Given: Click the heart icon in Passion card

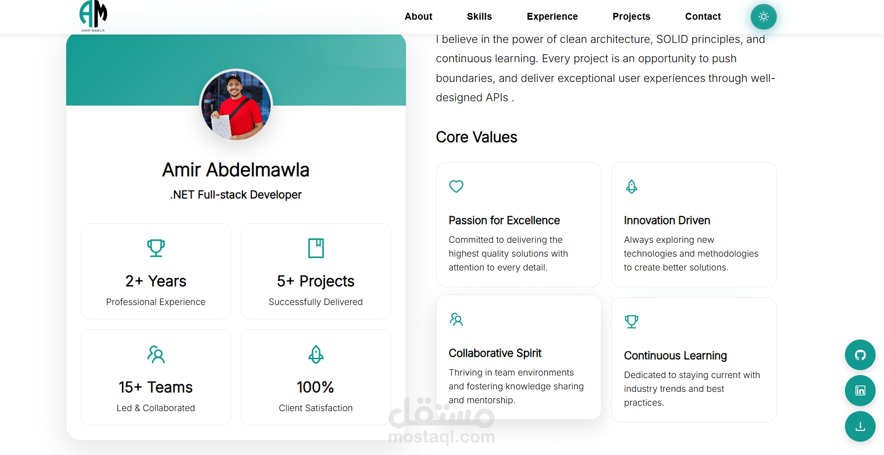Looking at the screenshot, I should tap(456, 187).
